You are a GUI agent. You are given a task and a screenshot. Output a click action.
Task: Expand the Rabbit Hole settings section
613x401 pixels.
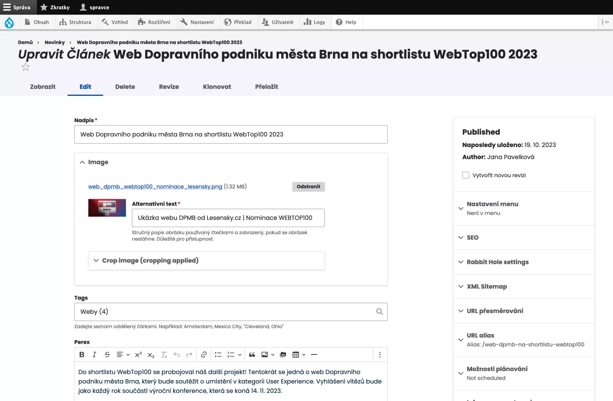click(x=524, y=262)
